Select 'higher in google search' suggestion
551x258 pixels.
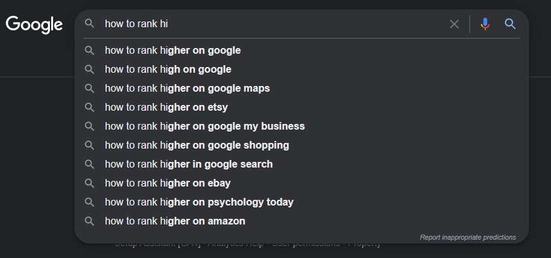[189, 164]
